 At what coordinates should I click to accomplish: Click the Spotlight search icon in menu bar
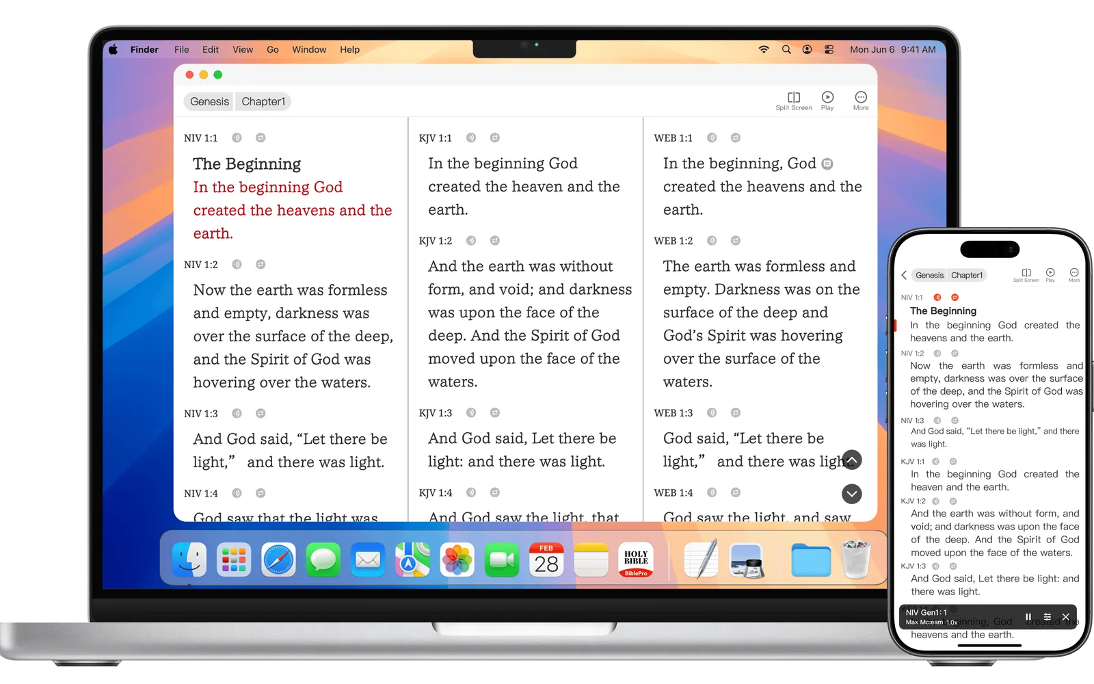786,49
